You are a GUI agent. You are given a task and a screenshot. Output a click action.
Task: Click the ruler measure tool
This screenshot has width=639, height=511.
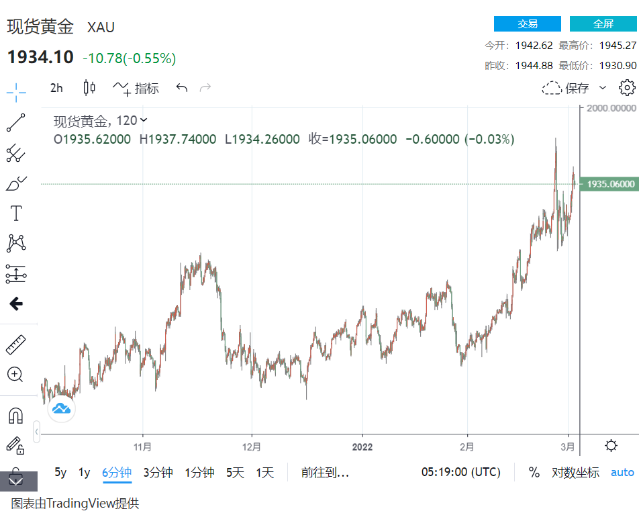click(x=16, y=344)
